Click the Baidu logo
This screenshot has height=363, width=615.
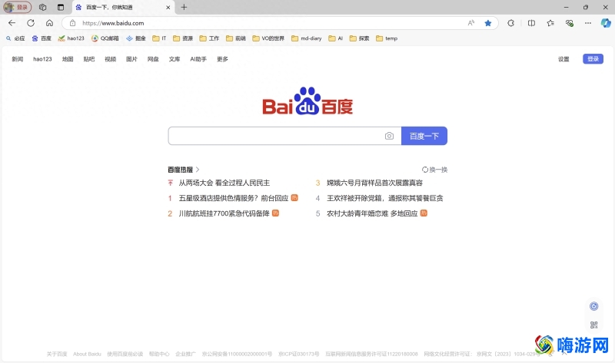click(x=307, y=101)
